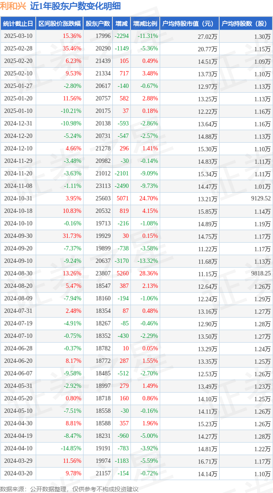Click the 数据来源 footer disclaimer text
The image size is (273, 493).
70,489
